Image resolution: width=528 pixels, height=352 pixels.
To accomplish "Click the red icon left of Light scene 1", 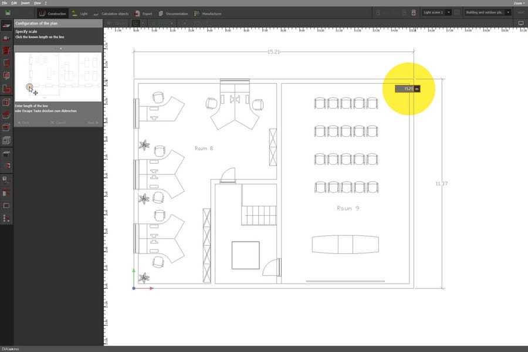I will (x=414, y=13).
